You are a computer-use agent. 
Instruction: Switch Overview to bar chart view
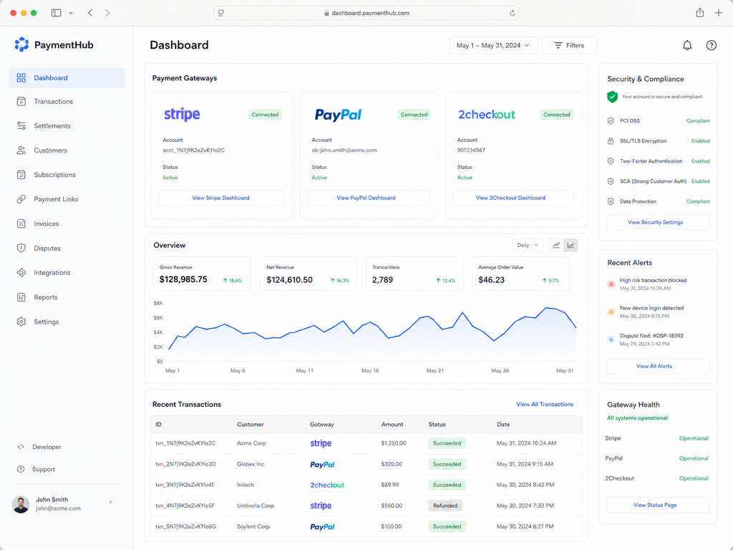tap(571, 246)
